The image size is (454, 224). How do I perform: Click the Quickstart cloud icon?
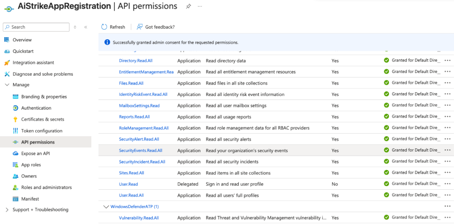coord(7,51)
